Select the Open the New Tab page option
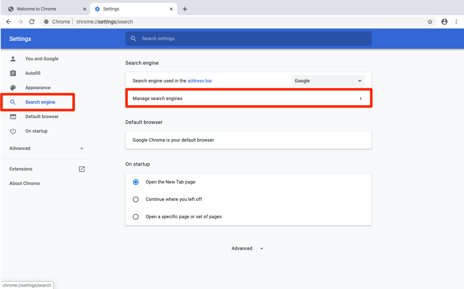Screen dimensions: 464x289 point(136,182)
